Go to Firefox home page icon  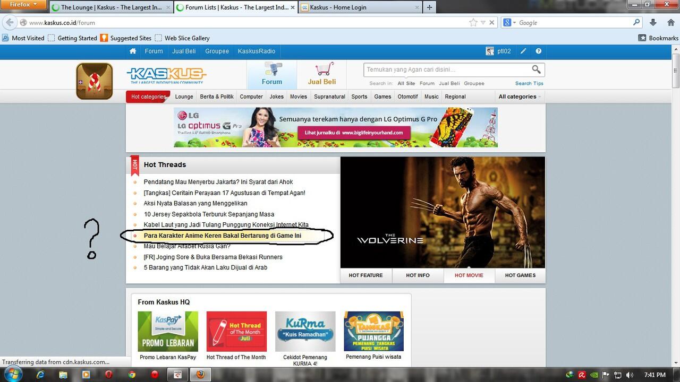pos(670,22)
